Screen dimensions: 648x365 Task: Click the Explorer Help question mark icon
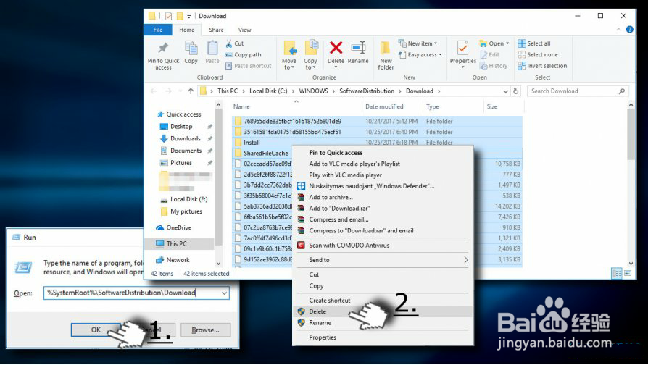click(x=629, y=29)
